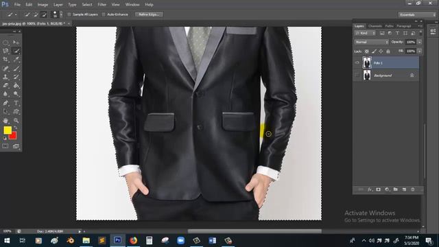This screenshot has height=247, width=439.
Task: Open the Essentials workspace dropdown
Action: [417, 14]
